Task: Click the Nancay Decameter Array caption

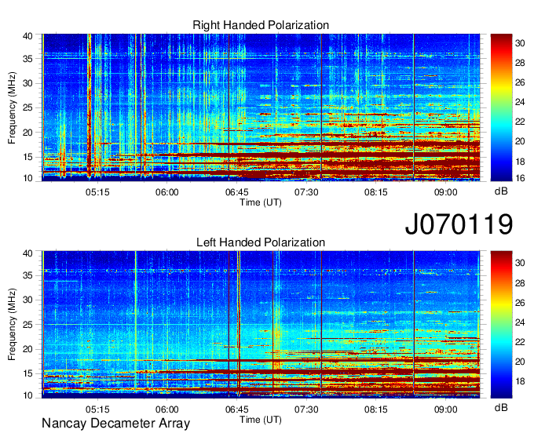Action: 115,424
